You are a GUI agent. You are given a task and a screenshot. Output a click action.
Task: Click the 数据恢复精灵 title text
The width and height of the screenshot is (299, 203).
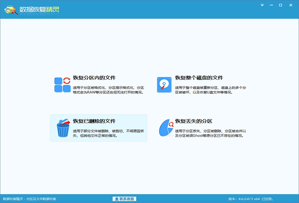coord(39,9)
